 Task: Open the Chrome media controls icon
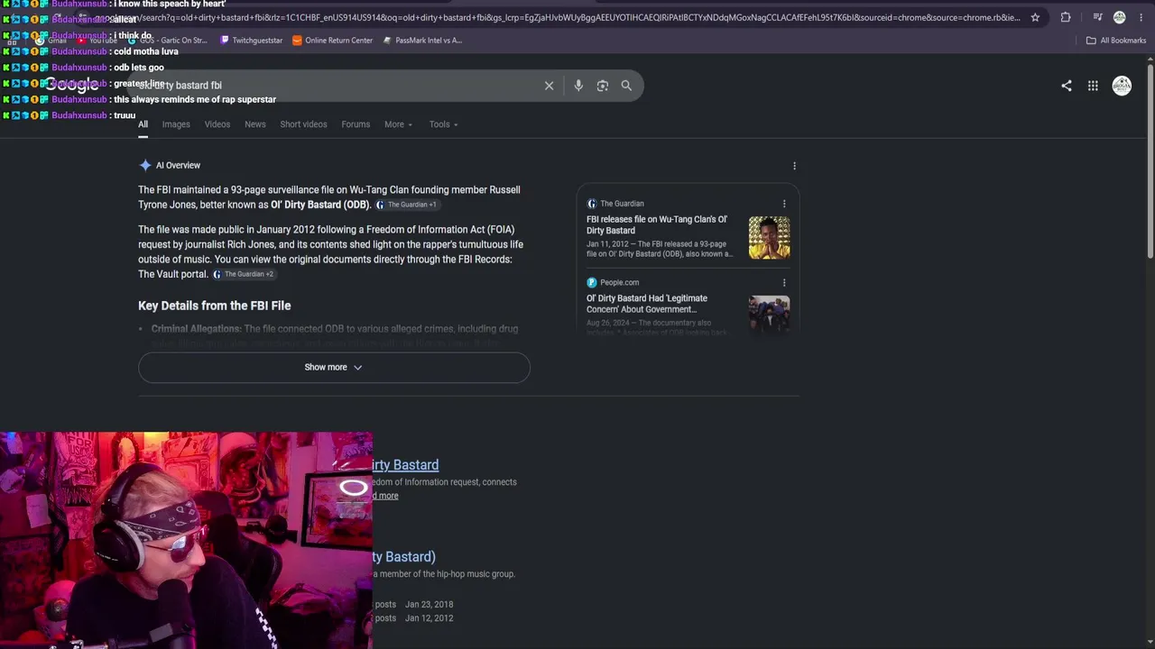point(1097,17)
